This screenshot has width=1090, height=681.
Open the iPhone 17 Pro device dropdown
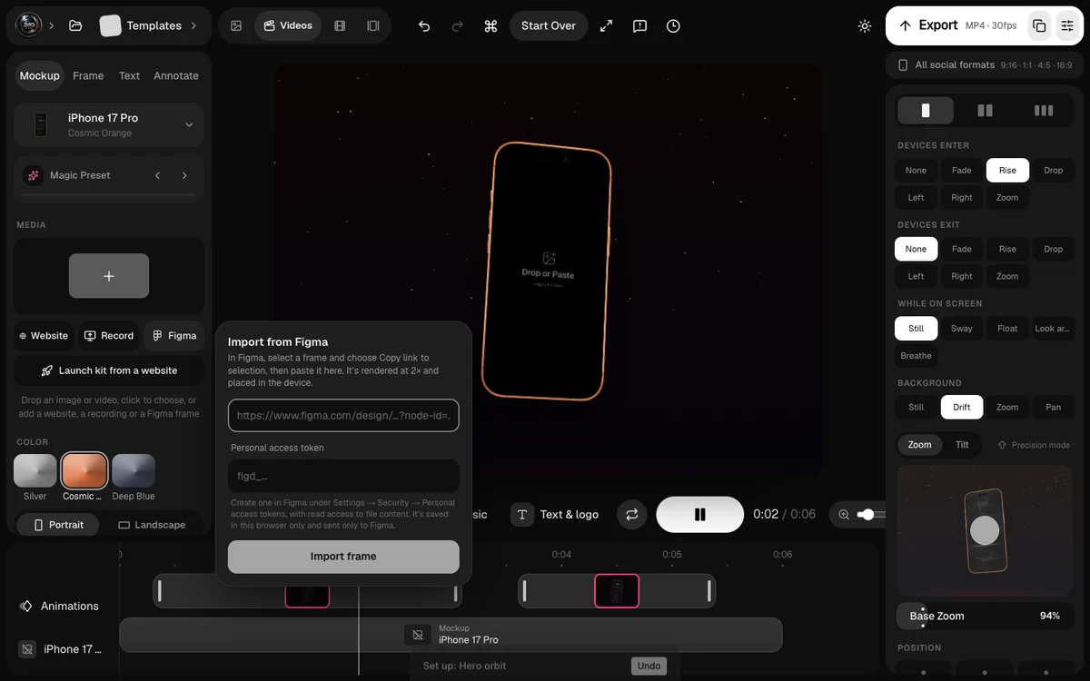pyautogui.click(x=109, y=124)
